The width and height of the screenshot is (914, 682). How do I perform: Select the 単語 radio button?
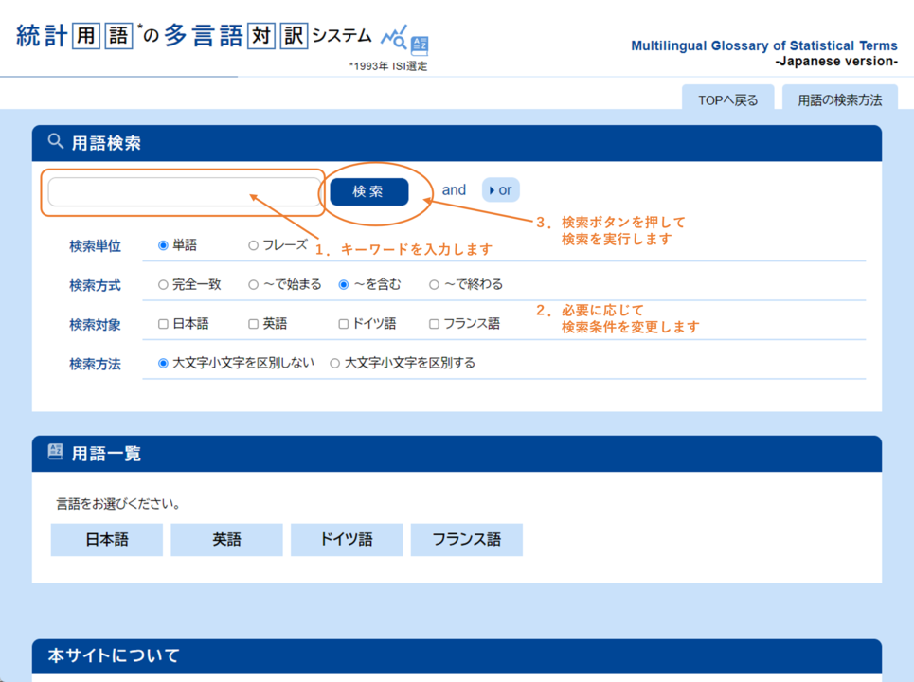point(164,245)
